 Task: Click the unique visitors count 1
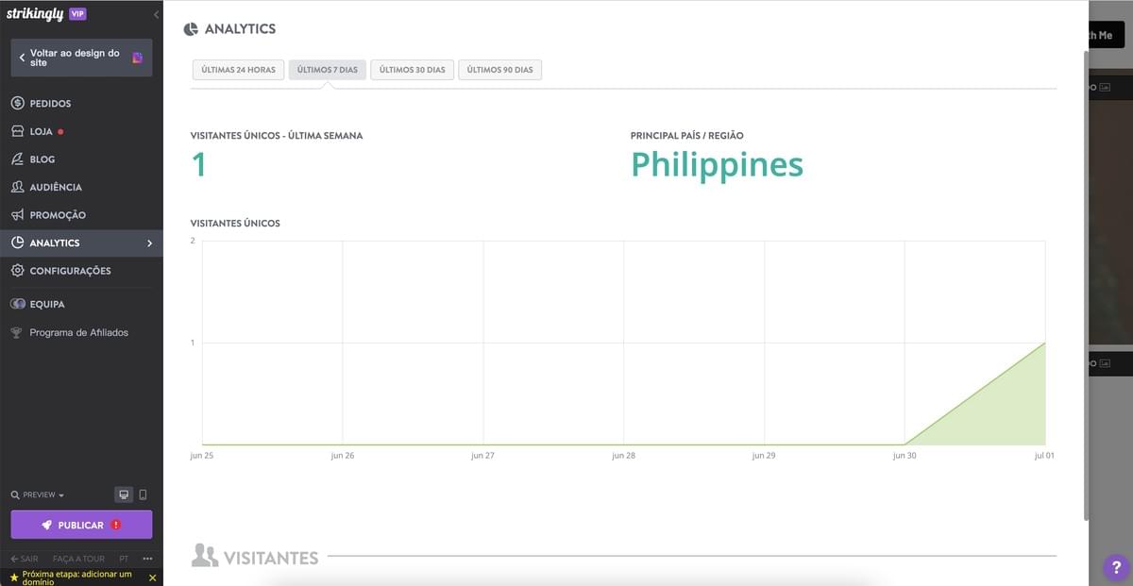pyautogui.click(x=198, y=165)
